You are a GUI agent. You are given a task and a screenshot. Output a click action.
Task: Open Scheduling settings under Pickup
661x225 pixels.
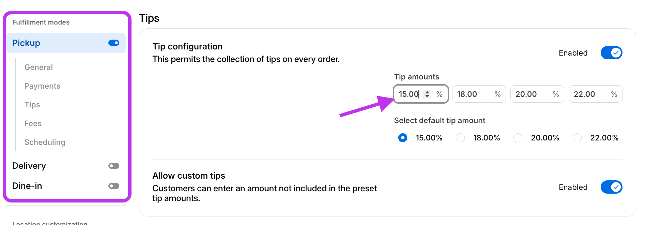tap(45, 142)
